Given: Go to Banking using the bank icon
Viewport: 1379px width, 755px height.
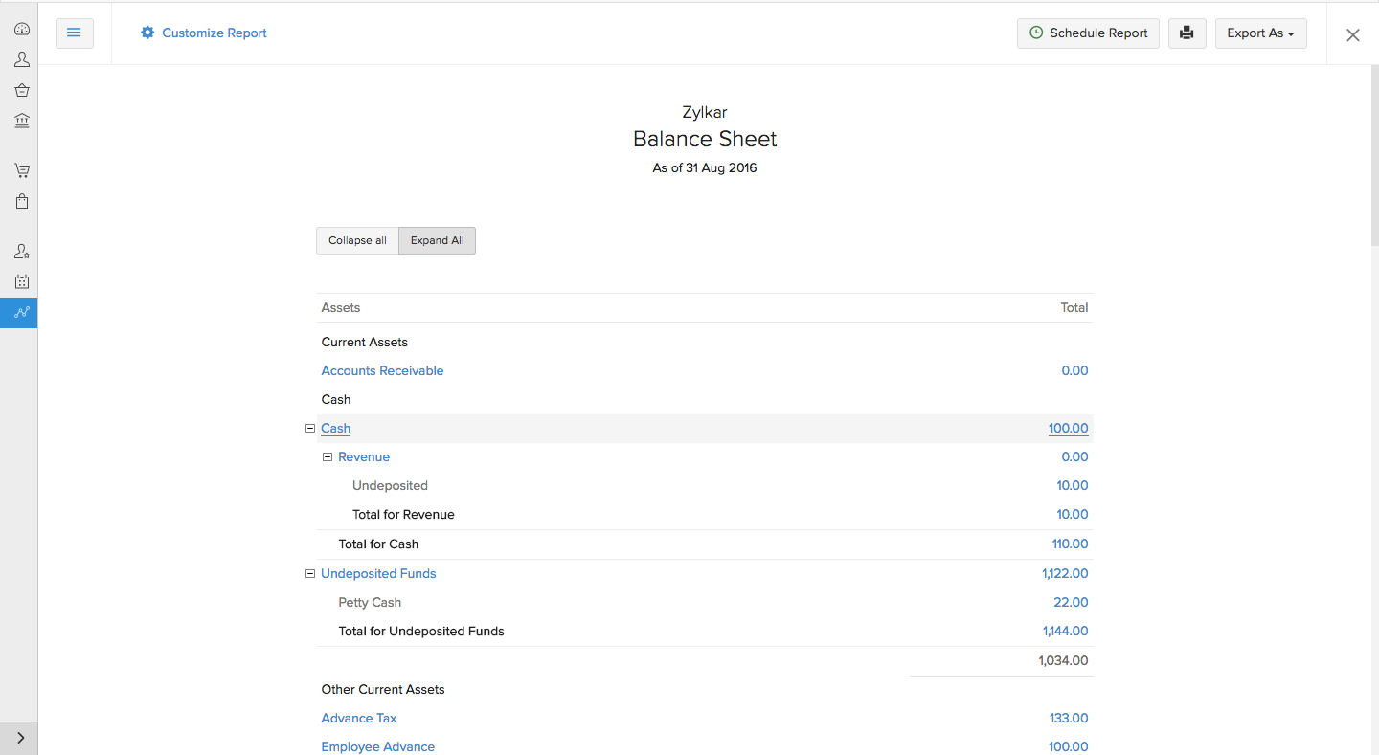Looking at the screenshot, I should click(21, 121).
